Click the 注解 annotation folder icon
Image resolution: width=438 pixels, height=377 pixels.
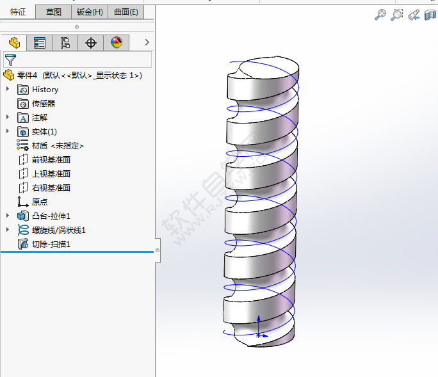pyautogui.click(x=23, y=118)
